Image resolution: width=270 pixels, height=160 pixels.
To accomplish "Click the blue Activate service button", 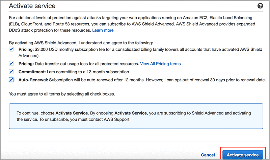I will pos(243,155).
